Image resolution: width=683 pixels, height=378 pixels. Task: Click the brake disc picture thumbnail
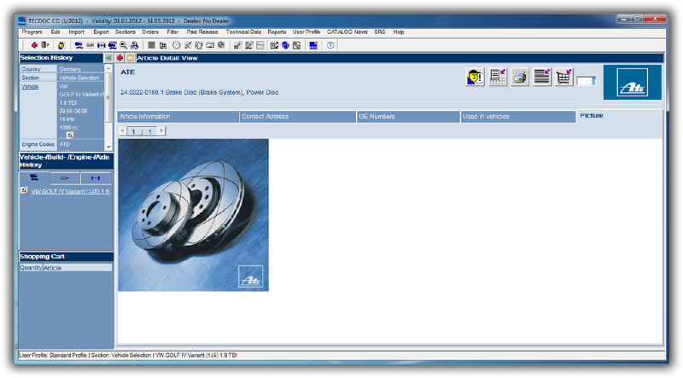pos(194,215)
